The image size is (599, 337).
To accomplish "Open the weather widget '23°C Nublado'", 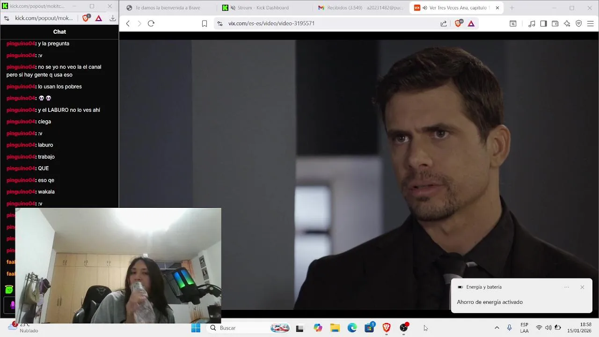I will click(22, 328).
